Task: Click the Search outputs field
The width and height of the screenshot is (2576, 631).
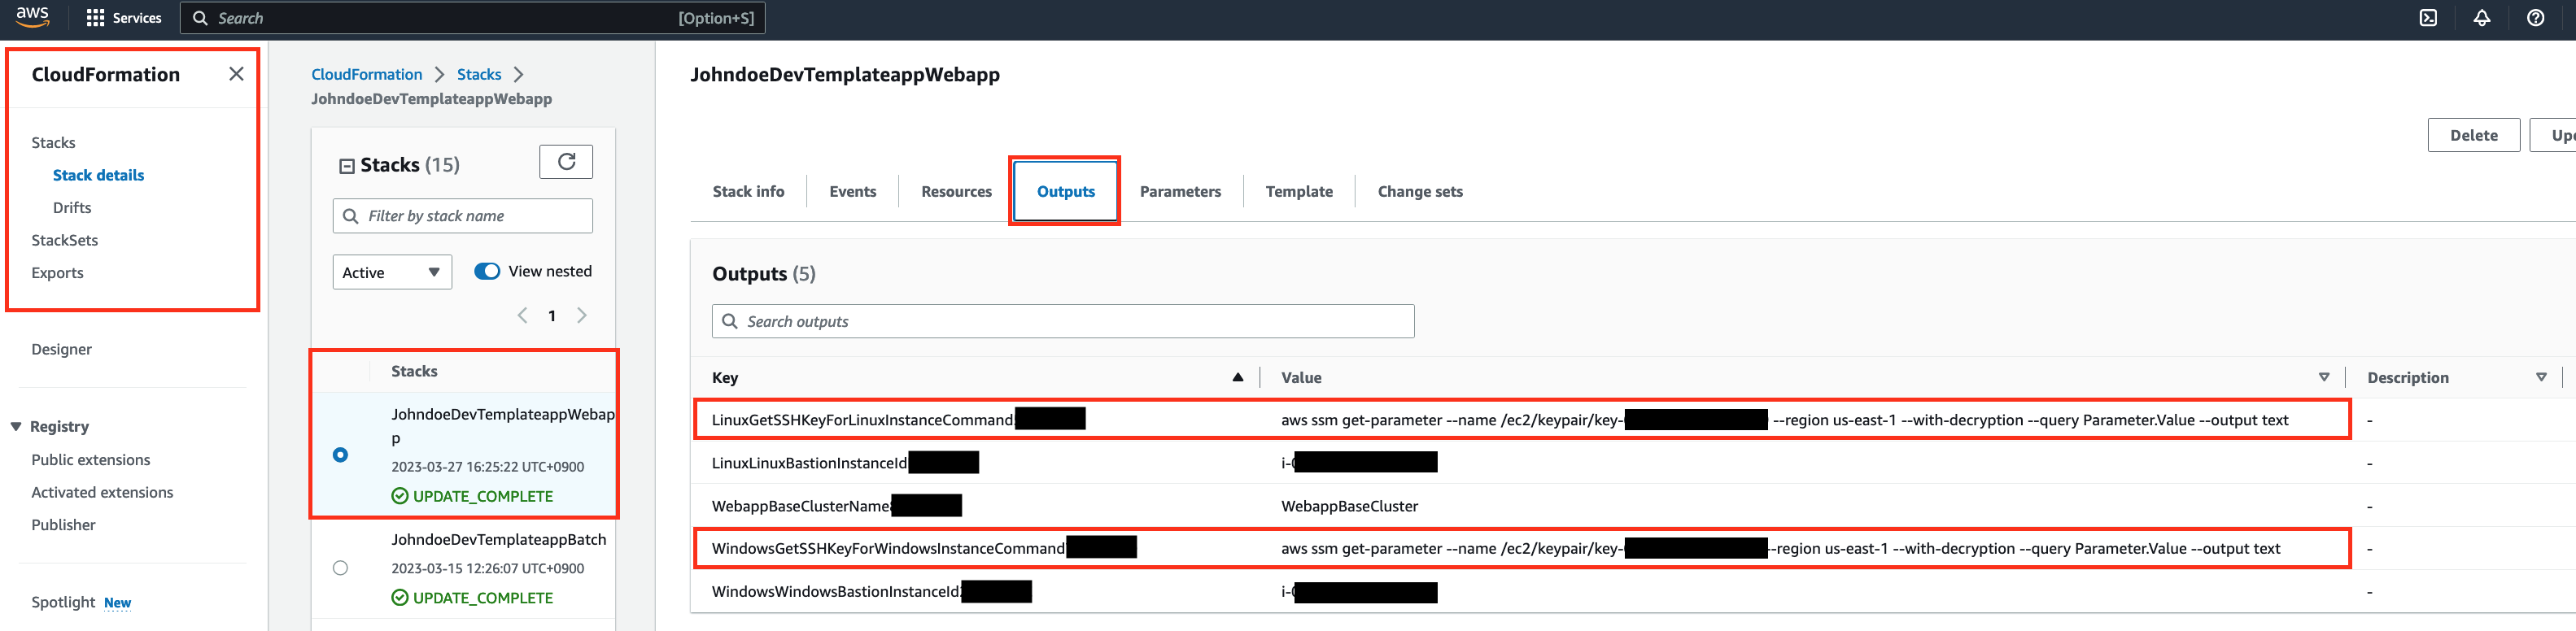Action: 1062,322
